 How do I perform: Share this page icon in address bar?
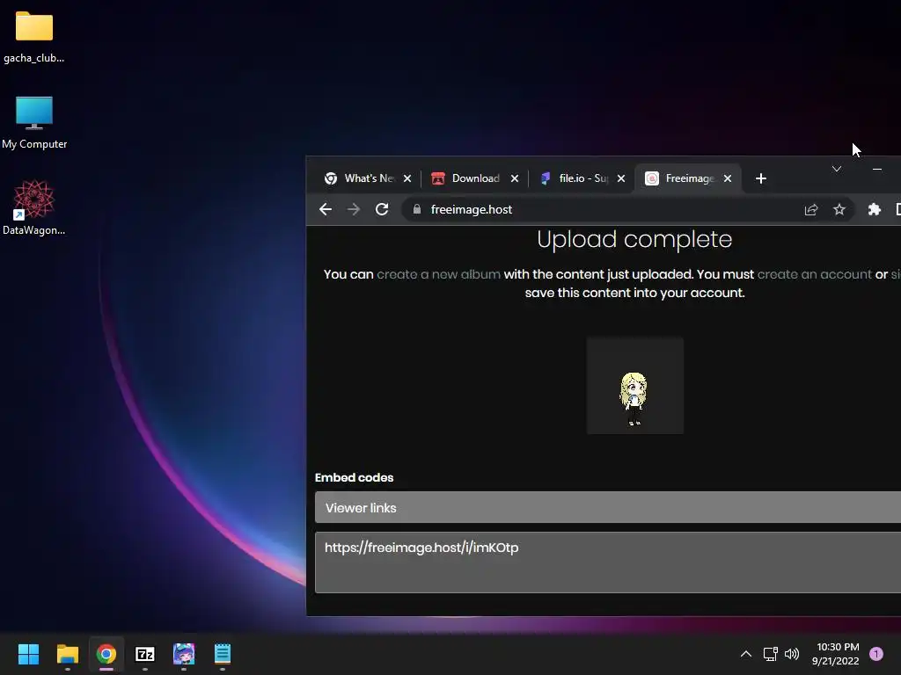click(x=810, y=209)
